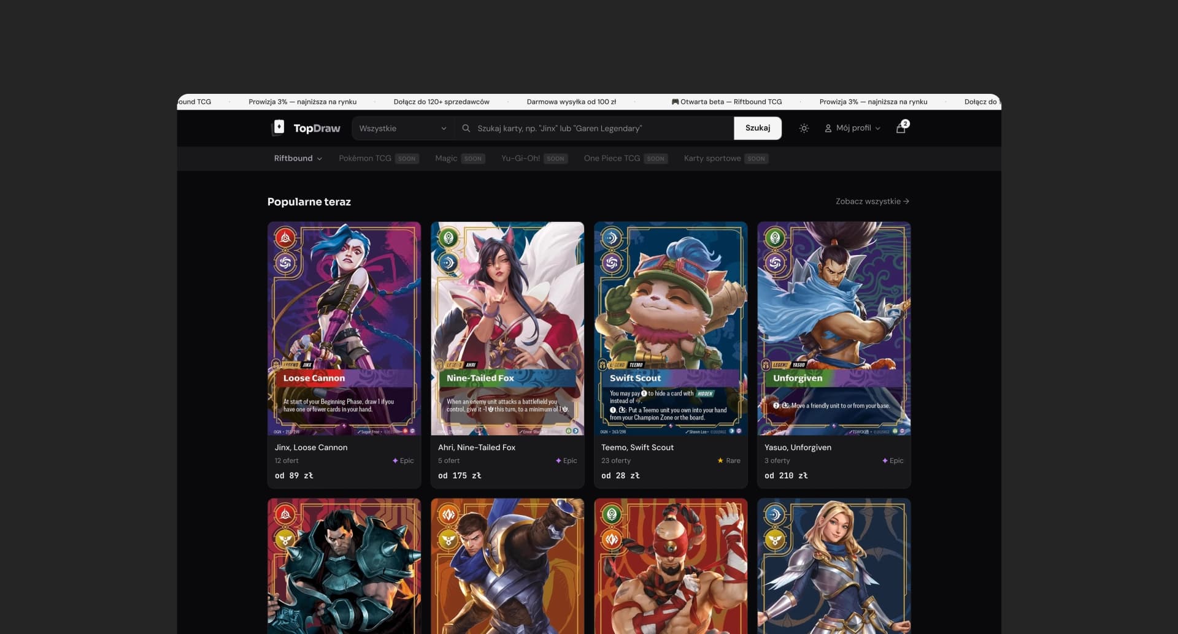Click the "od 175 zł" price

pyautogui.click(x=460, y=476)
